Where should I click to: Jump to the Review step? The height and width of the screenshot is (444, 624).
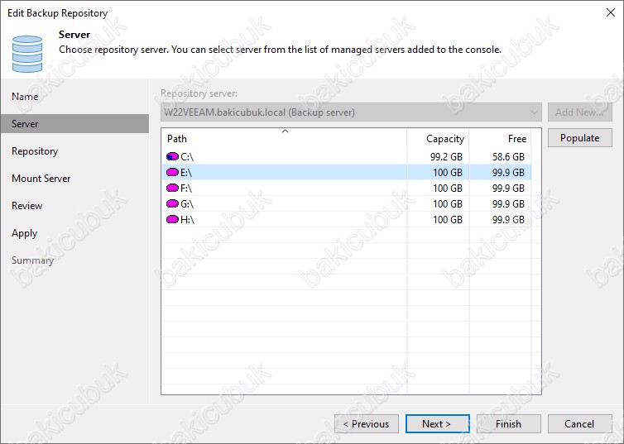pos(27,206)
